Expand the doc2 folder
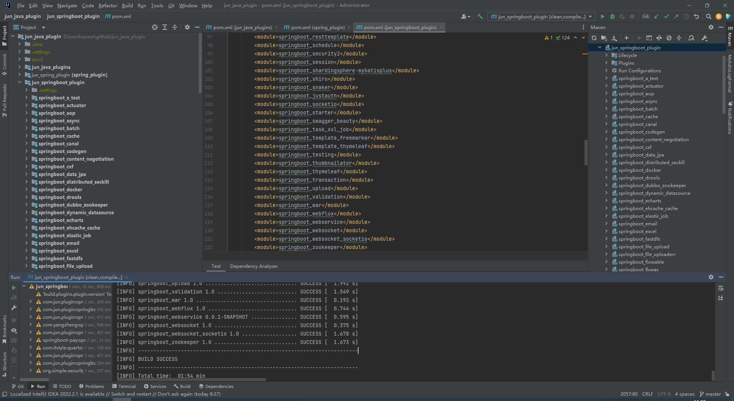The image size is (734, 401). tap(20, 59)
